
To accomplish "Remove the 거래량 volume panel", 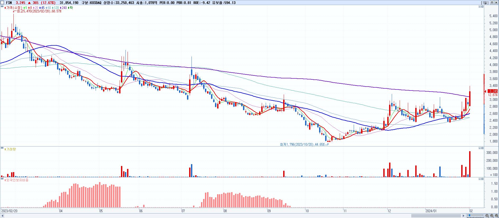I will pos(482,148).
